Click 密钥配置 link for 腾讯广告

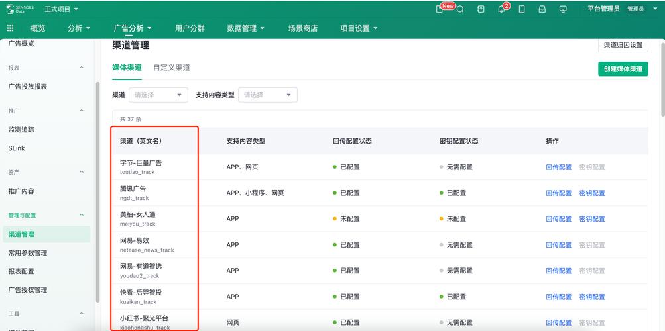tap(592, 193)
